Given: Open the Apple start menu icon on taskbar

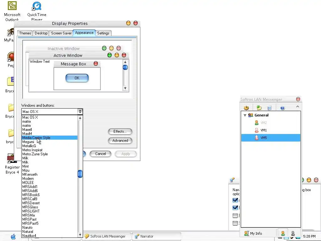Looking at the screenshot, I should click(x=13, y=237).
